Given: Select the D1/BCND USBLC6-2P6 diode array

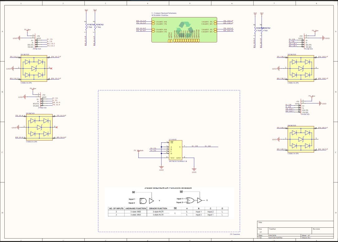Looking at the screenshot, I should point(34,68).
